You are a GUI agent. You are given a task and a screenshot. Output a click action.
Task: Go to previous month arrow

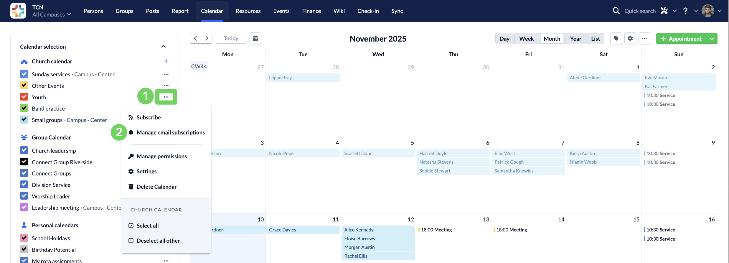195,39
